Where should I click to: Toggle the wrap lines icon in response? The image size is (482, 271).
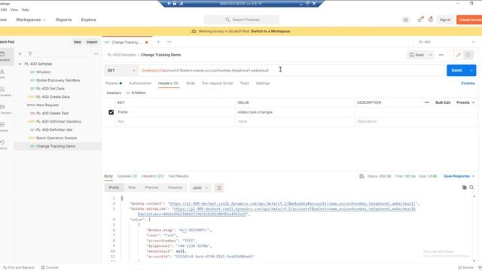pyautogui.click(x=219, y=187)
